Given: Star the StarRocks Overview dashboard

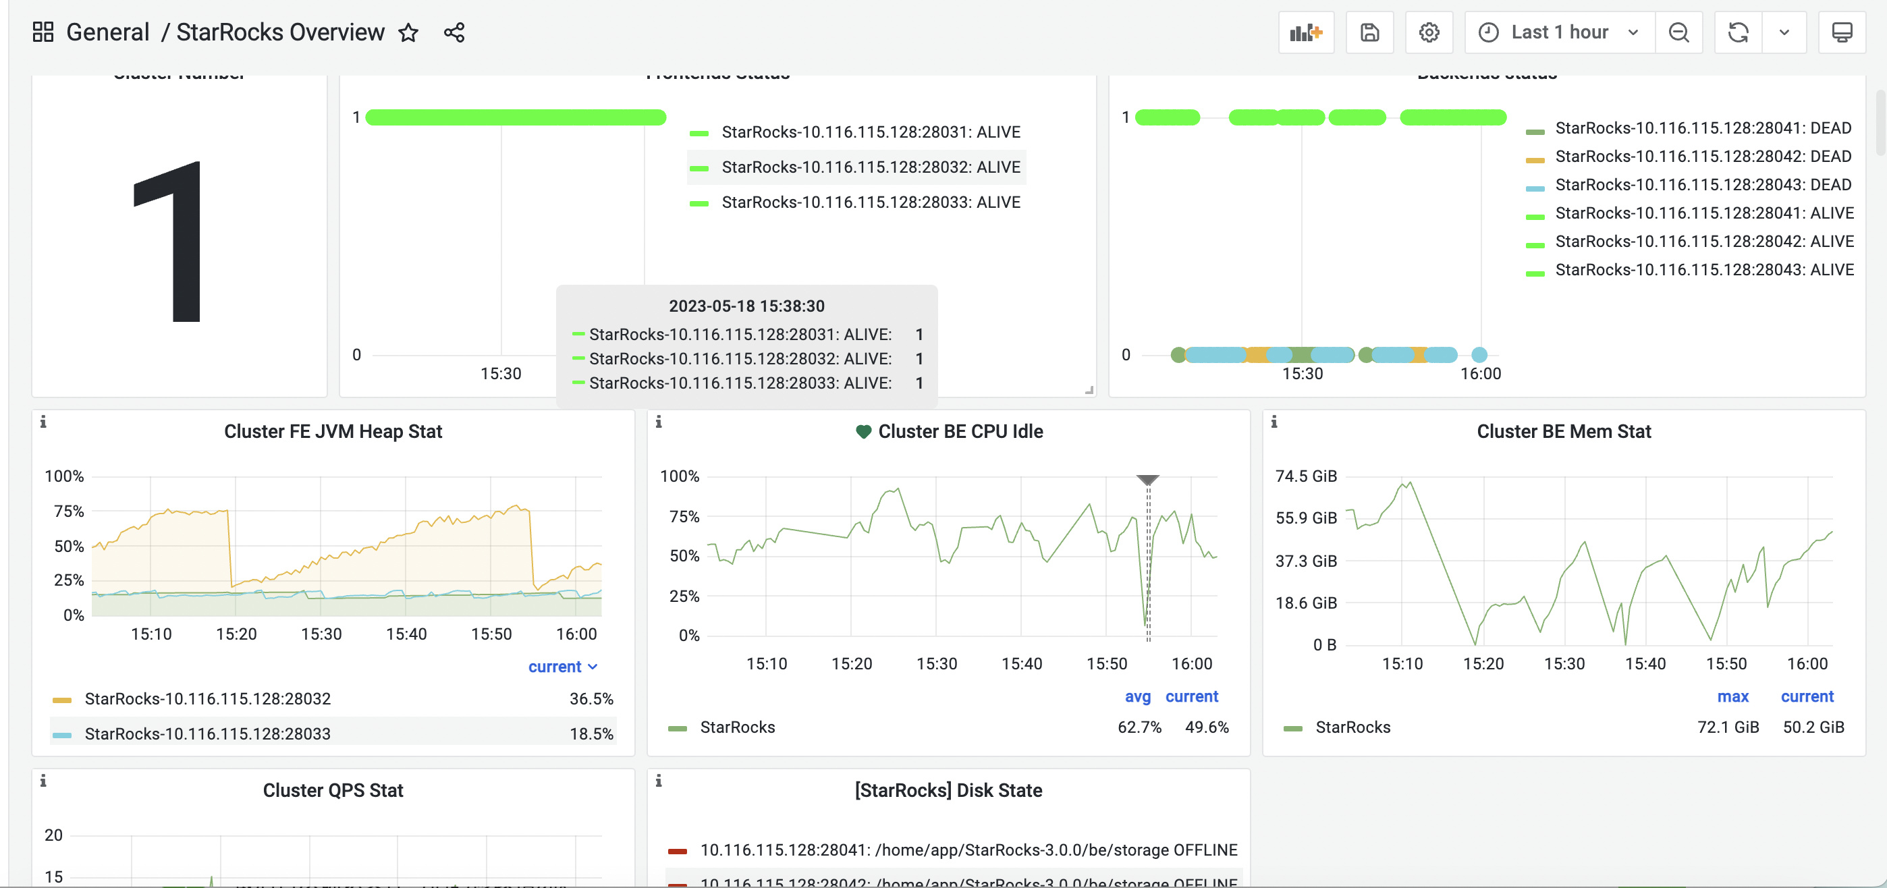Looking at the screenshot, I should [408, 32].
